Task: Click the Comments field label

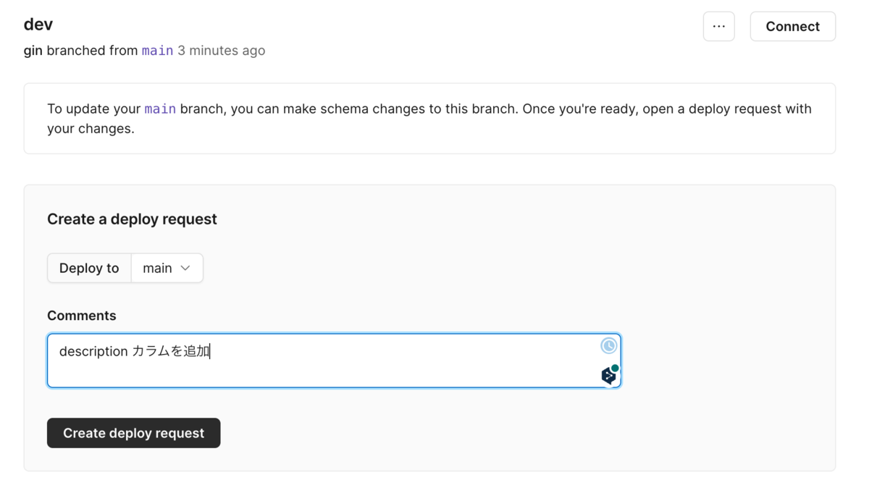Action: click(x=82, y=316)
